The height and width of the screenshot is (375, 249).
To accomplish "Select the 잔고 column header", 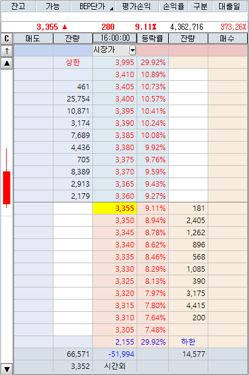I will 18,7.
